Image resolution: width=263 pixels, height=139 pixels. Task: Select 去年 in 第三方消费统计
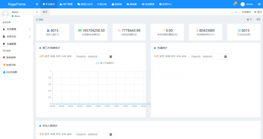[69, 56]
